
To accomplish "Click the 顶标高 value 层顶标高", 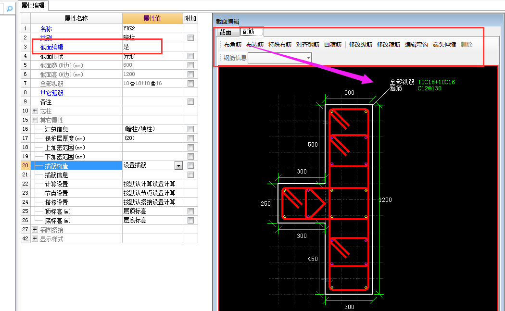I will tap(135, 211).
